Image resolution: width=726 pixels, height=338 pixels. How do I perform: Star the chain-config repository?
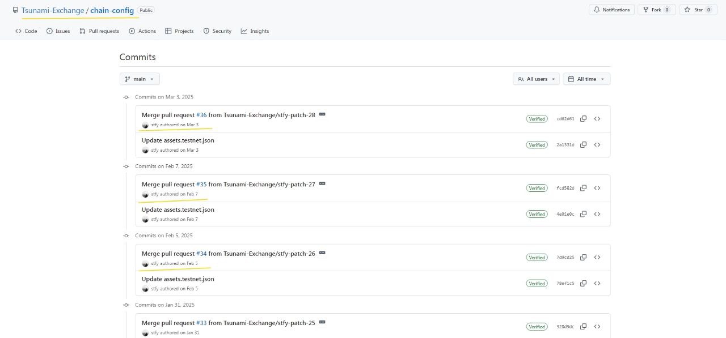point(697,10)
